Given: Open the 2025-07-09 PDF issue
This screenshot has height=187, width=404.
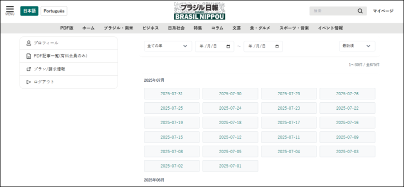Looking at the screenshot, I should coord(347,137).
